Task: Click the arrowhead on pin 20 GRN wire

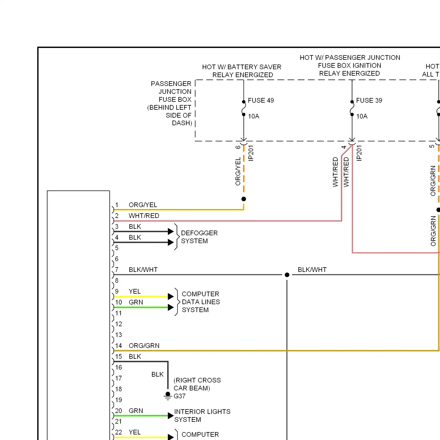Action: pyautogui.click(x=171, y=416)
